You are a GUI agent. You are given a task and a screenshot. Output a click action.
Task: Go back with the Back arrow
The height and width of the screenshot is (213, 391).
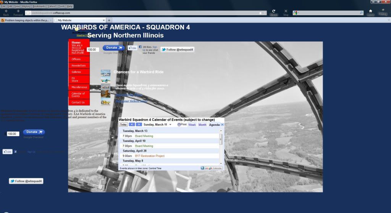[x=6, y=11]
